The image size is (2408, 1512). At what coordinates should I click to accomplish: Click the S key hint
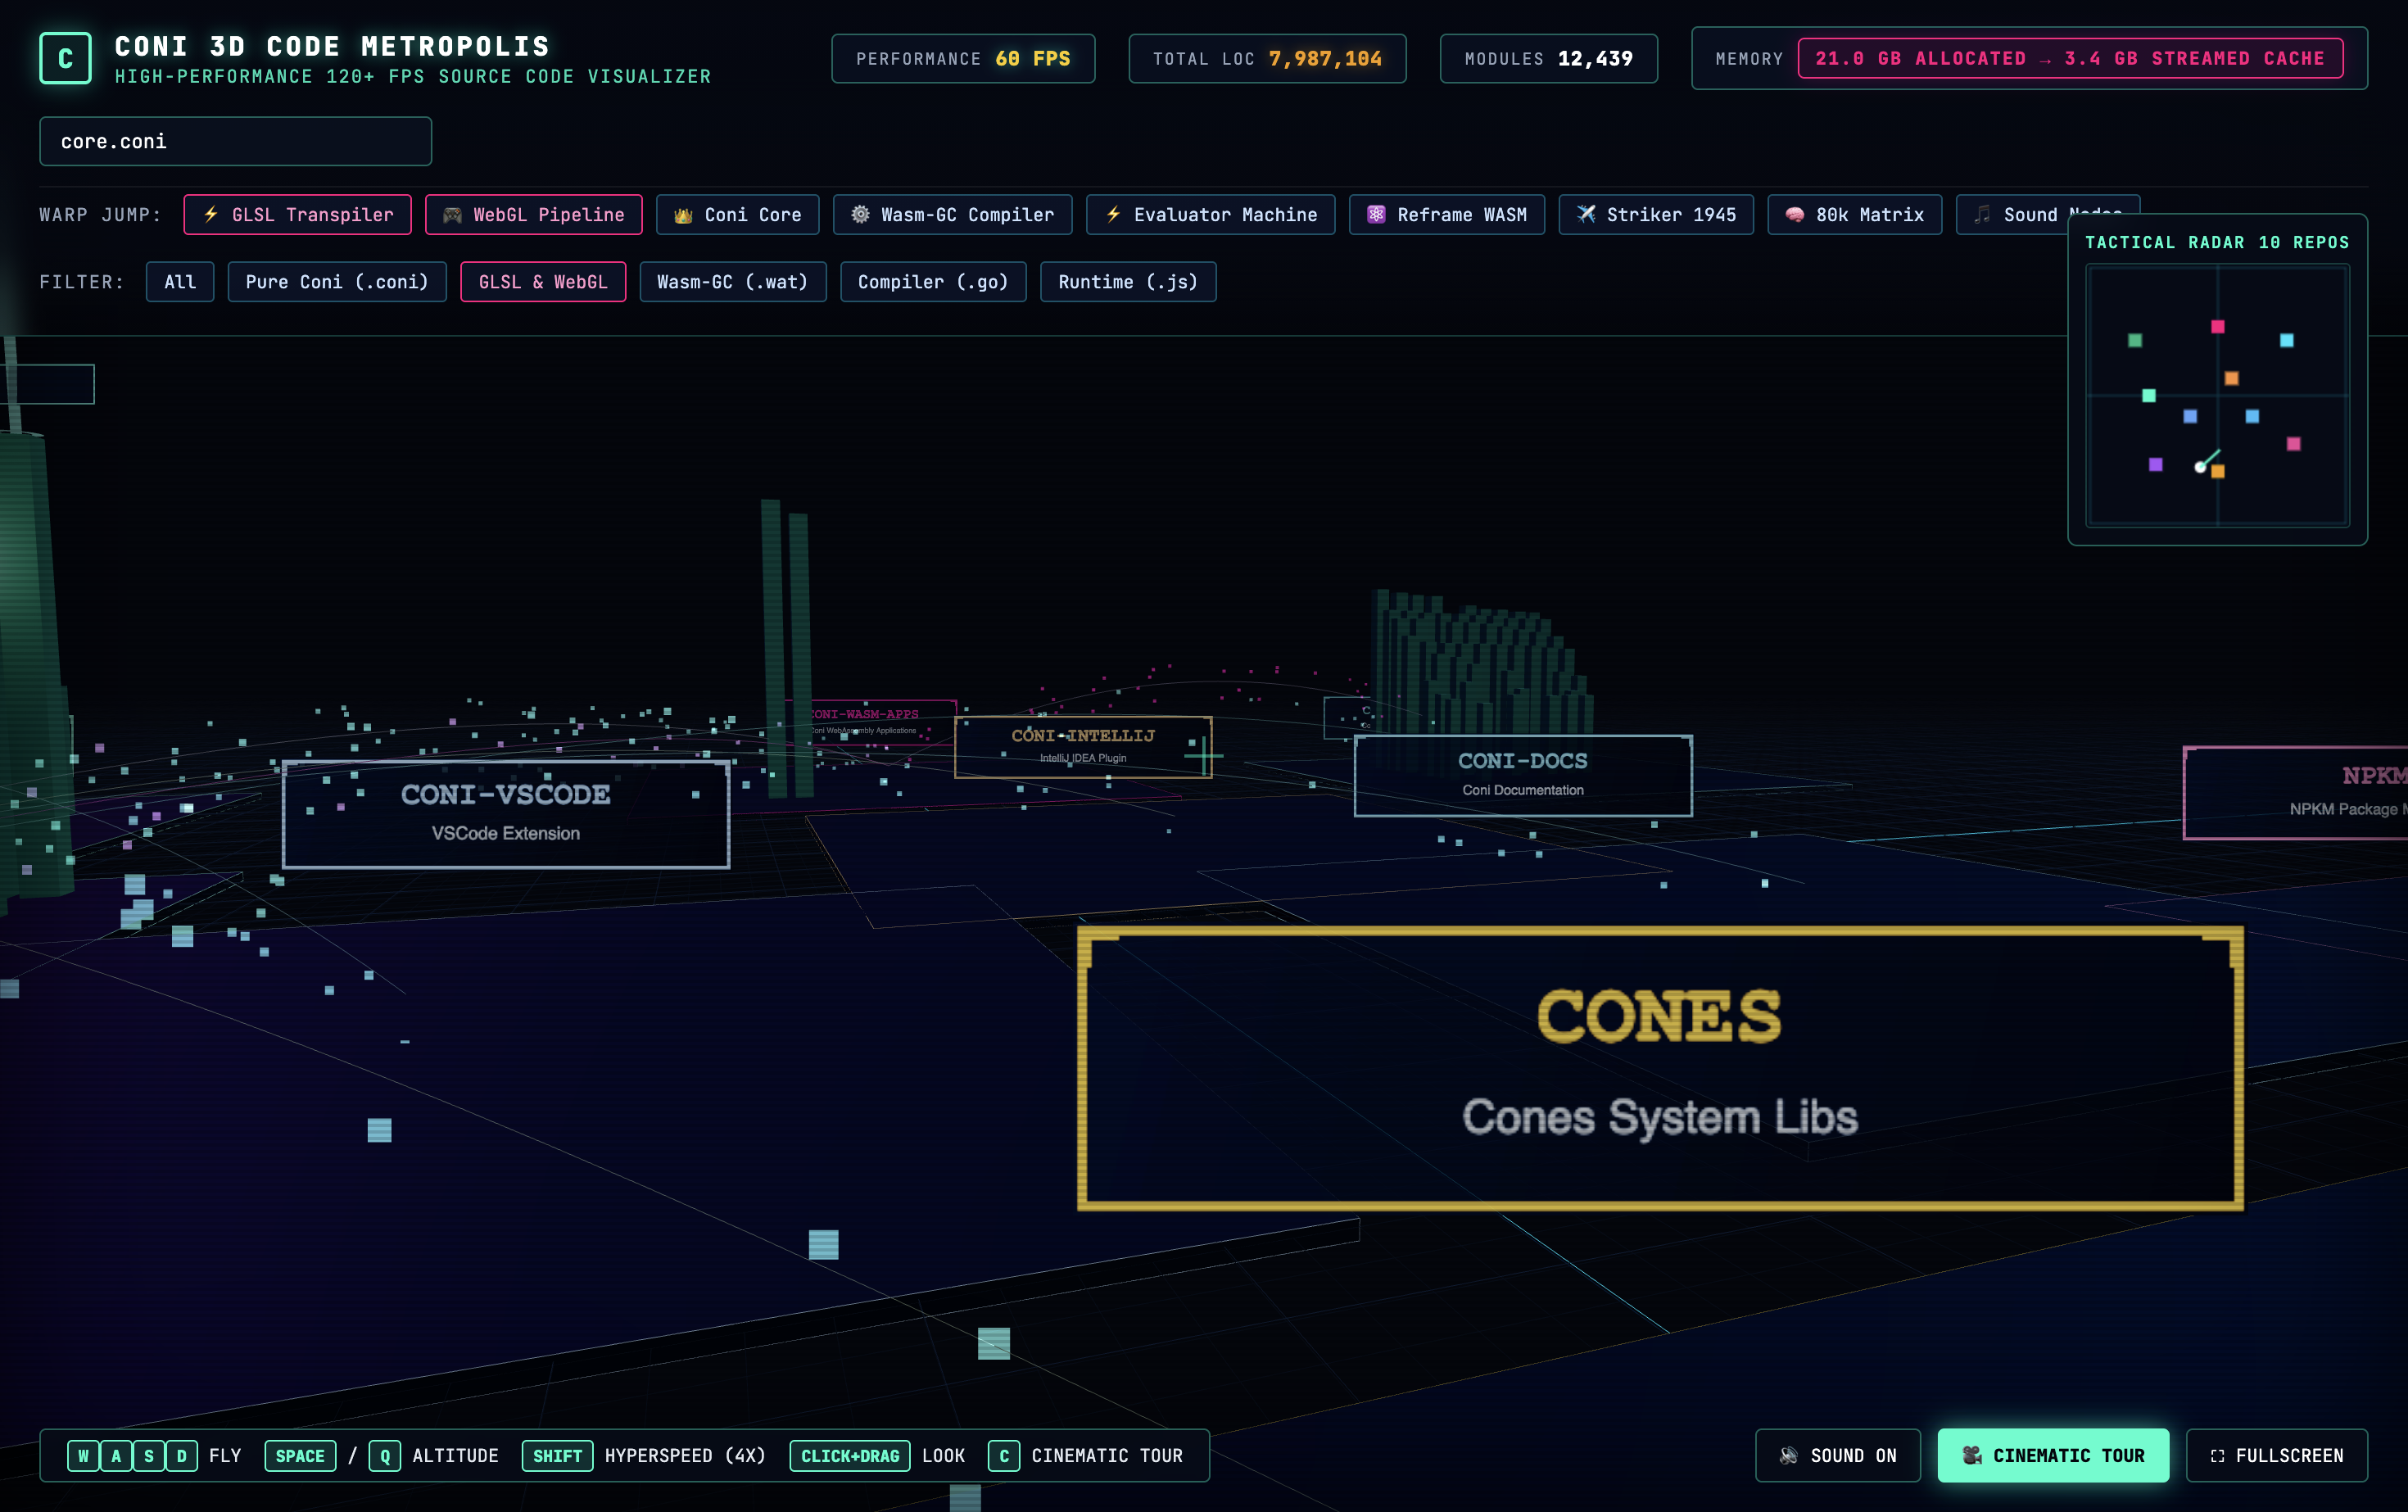point(149,1455)
